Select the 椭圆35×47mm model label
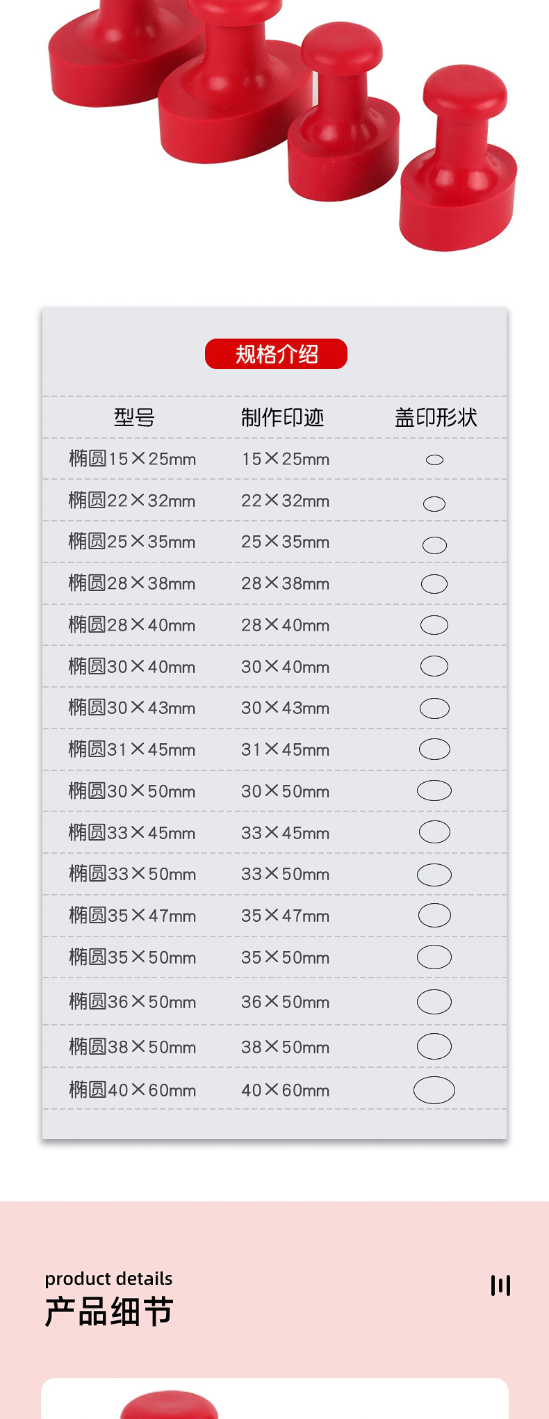Image resolution: width=549 pixels, height=1419 pixels. 132,916
